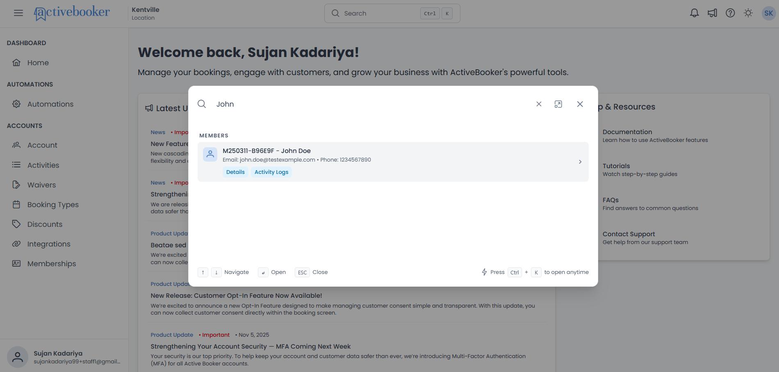Click the Memberships card icon
779x372 pixels.
(x=16, y=263)
